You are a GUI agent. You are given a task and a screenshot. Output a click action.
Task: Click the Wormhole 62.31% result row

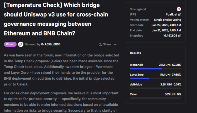pyautogui.click(x=155, y=65)
